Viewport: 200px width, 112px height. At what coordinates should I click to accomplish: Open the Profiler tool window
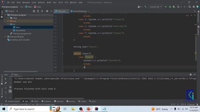click(82, 101)
